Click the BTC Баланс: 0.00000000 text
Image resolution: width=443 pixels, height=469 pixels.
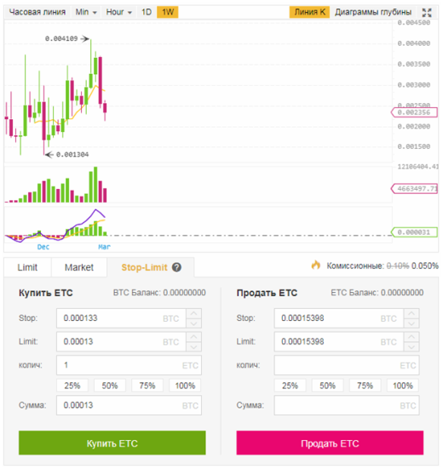coord(159,293)
